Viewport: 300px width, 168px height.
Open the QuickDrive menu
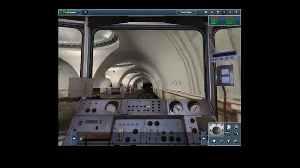click(x=186, y=12)
